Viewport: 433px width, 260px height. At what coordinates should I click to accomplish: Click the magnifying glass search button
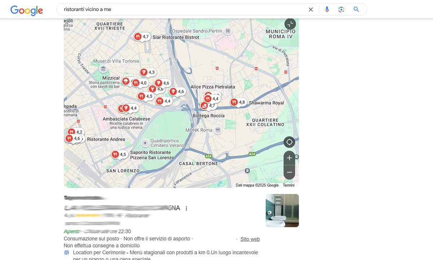coord(356,9)
